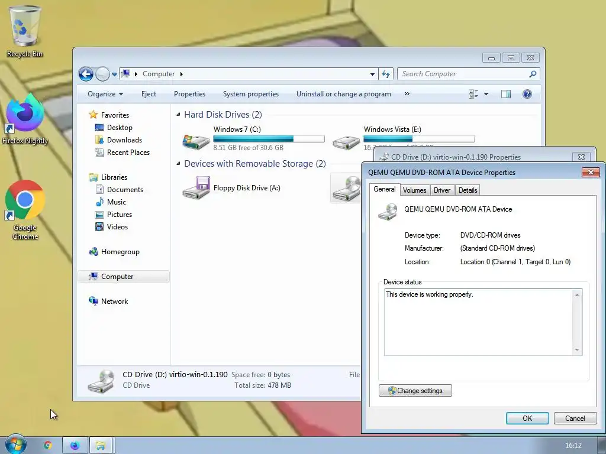The image size is (606, 454).
Task: Click Cancel in device properties
Action: coord(575,418)
